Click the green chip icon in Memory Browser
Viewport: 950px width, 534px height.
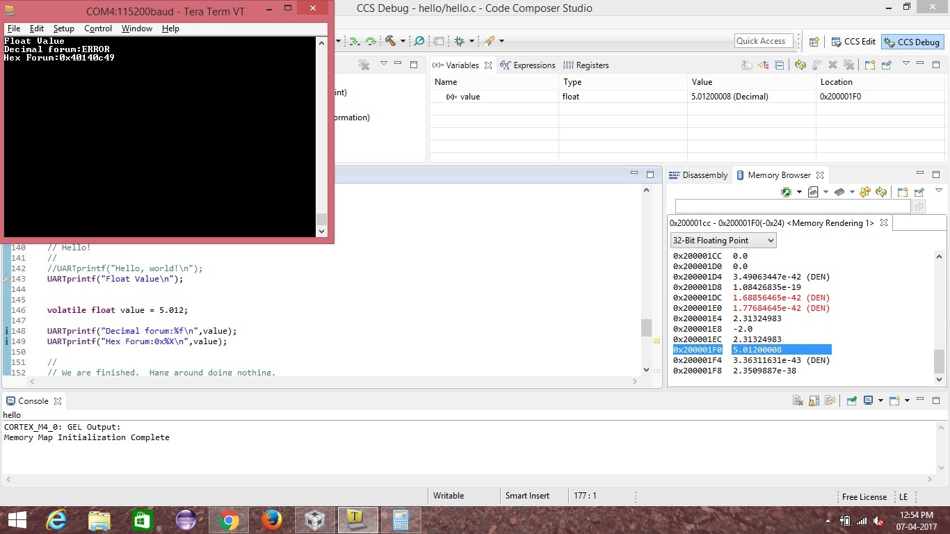[x=787, y=192]
